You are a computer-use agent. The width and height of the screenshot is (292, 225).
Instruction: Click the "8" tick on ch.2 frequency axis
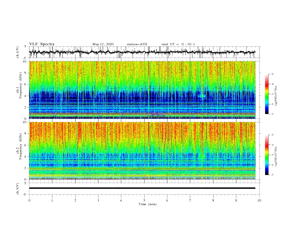(25, 134)
